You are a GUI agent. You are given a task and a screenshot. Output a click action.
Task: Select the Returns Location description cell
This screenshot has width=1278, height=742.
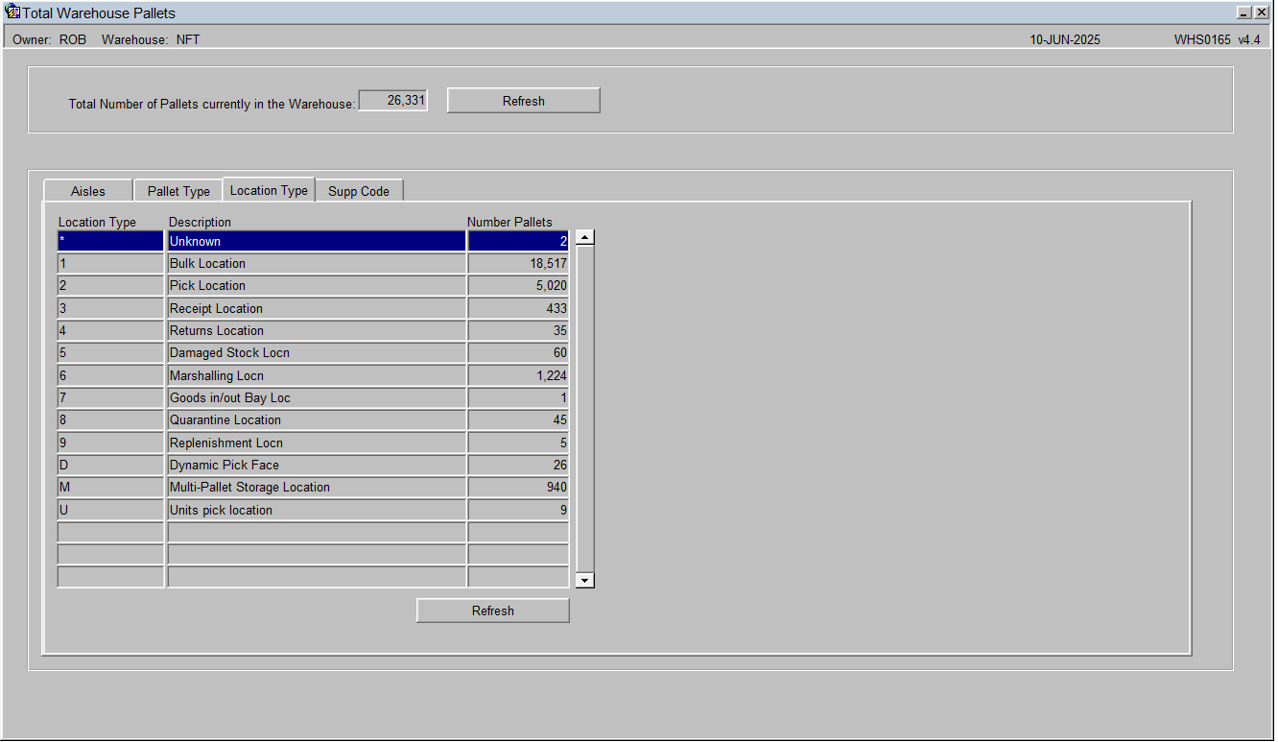click(317, 330)
